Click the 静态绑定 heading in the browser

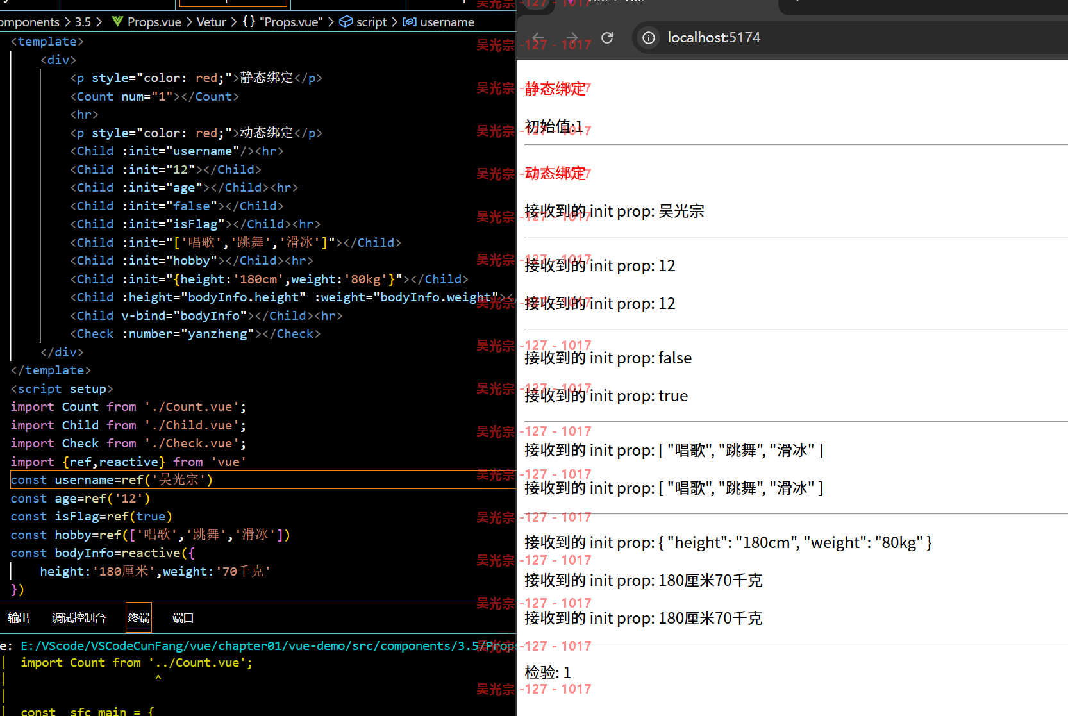pos(555,88)
